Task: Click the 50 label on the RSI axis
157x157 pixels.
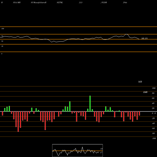Action: tap(2, 41)
